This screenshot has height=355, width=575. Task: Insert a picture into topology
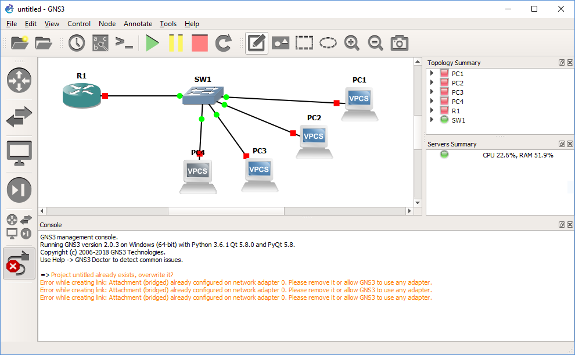281,43
